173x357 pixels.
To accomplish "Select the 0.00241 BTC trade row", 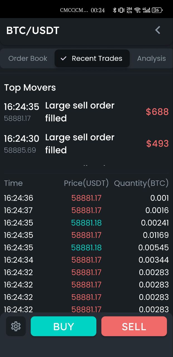I will (x=86, y=223).
